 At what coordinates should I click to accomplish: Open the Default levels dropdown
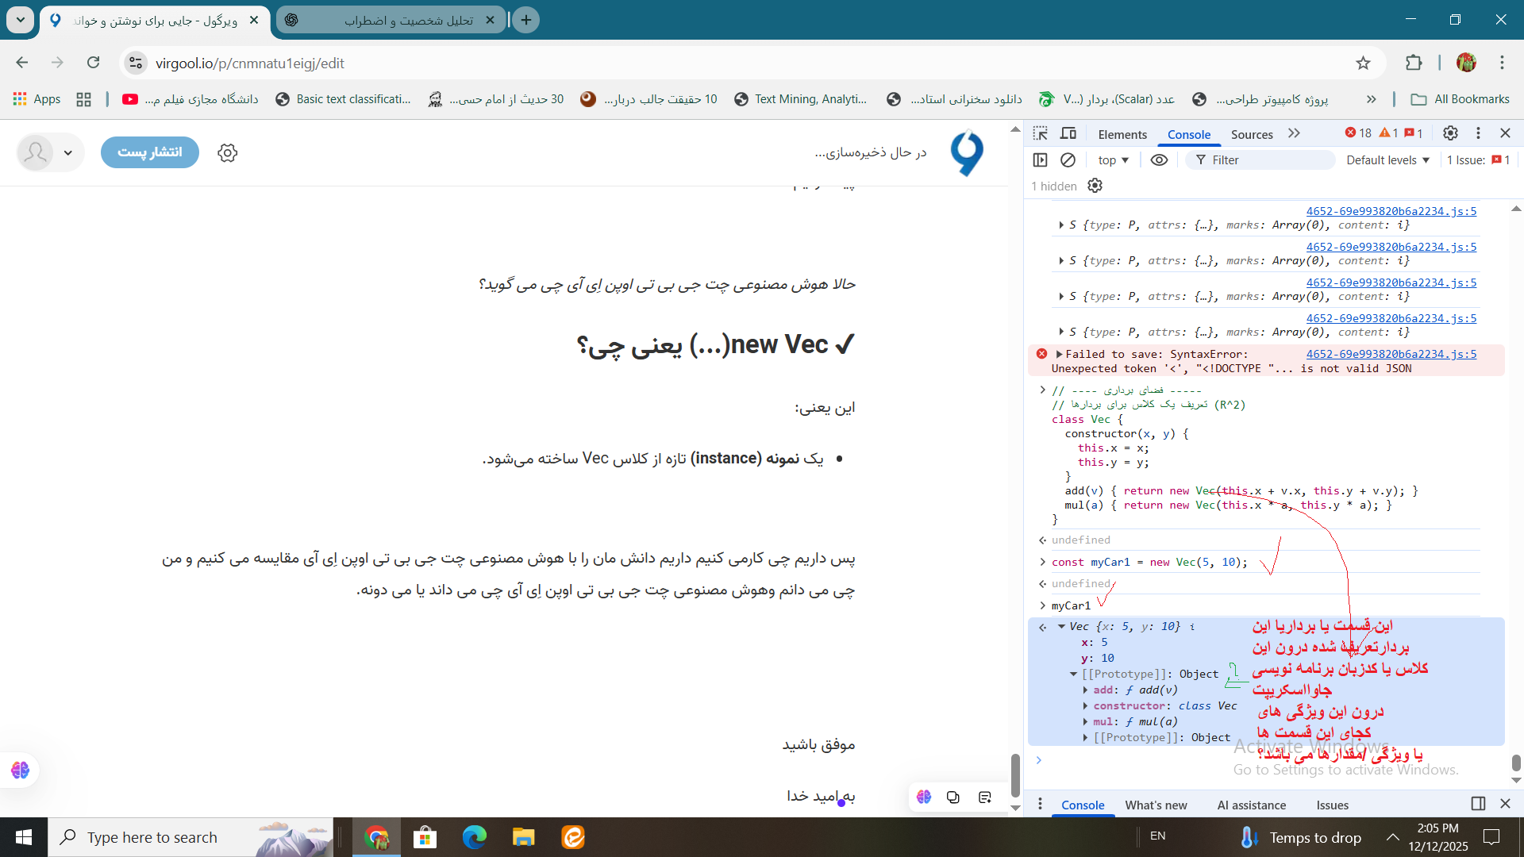[1387, 160]
